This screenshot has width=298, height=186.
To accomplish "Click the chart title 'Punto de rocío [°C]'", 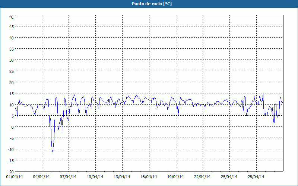I will pyautogui.click(x=152, y=4).
